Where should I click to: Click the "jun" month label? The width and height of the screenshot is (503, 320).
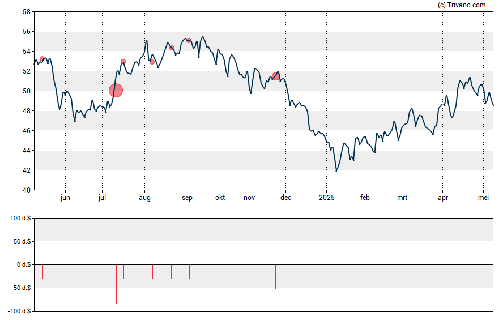65,198
